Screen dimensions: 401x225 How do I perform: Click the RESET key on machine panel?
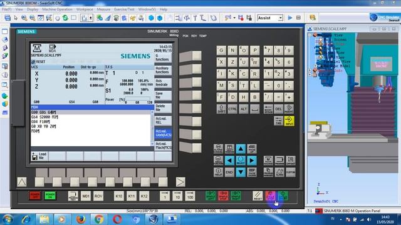coord(258,196)
